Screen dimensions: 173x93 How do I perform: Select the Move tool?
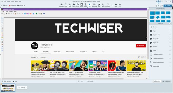pos(103,5)
